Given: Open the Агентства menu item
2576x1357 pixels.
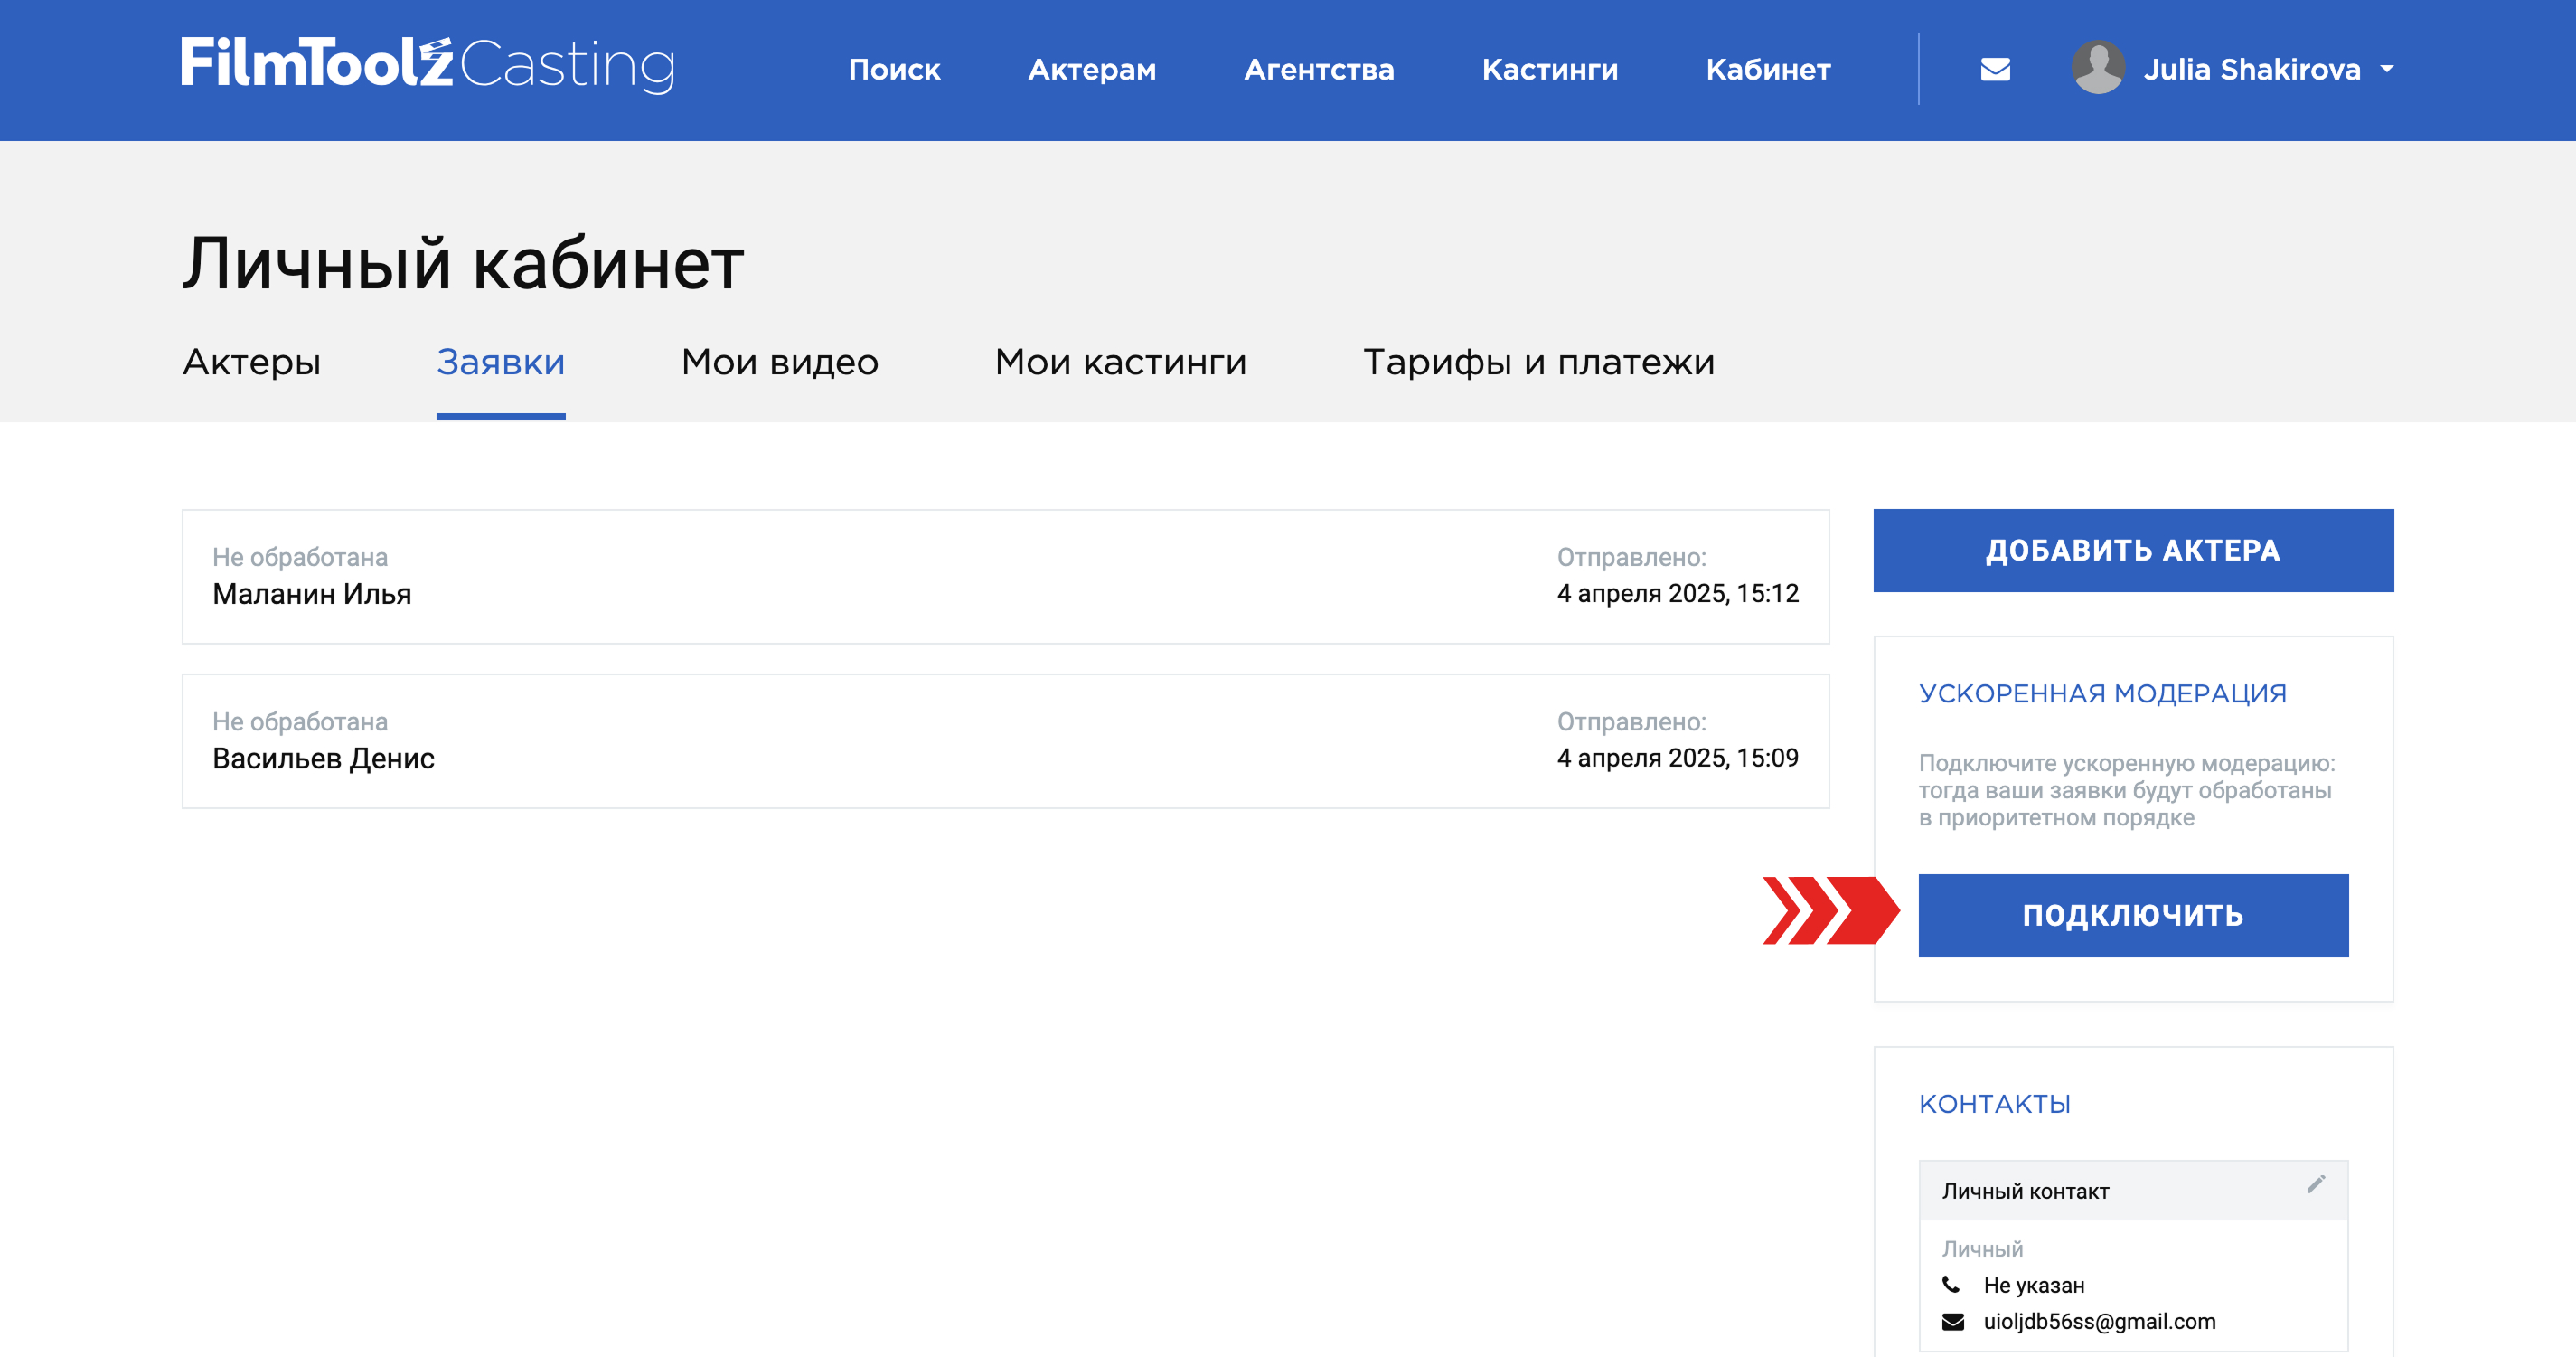Looking at the screenshot, I should [x=1319, y=69].
